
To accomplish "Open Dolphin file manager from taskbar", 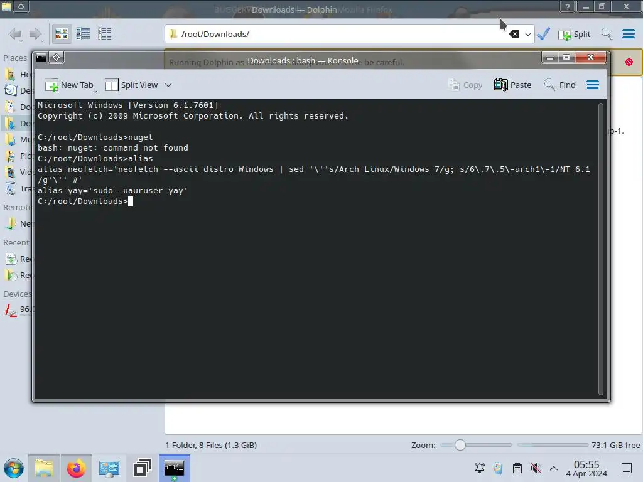I will point(44,468).
